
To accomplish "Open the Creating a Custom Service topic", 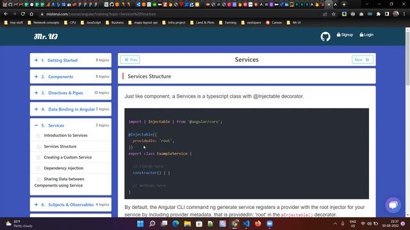I will pyautogui.click(x=68, y=157).
